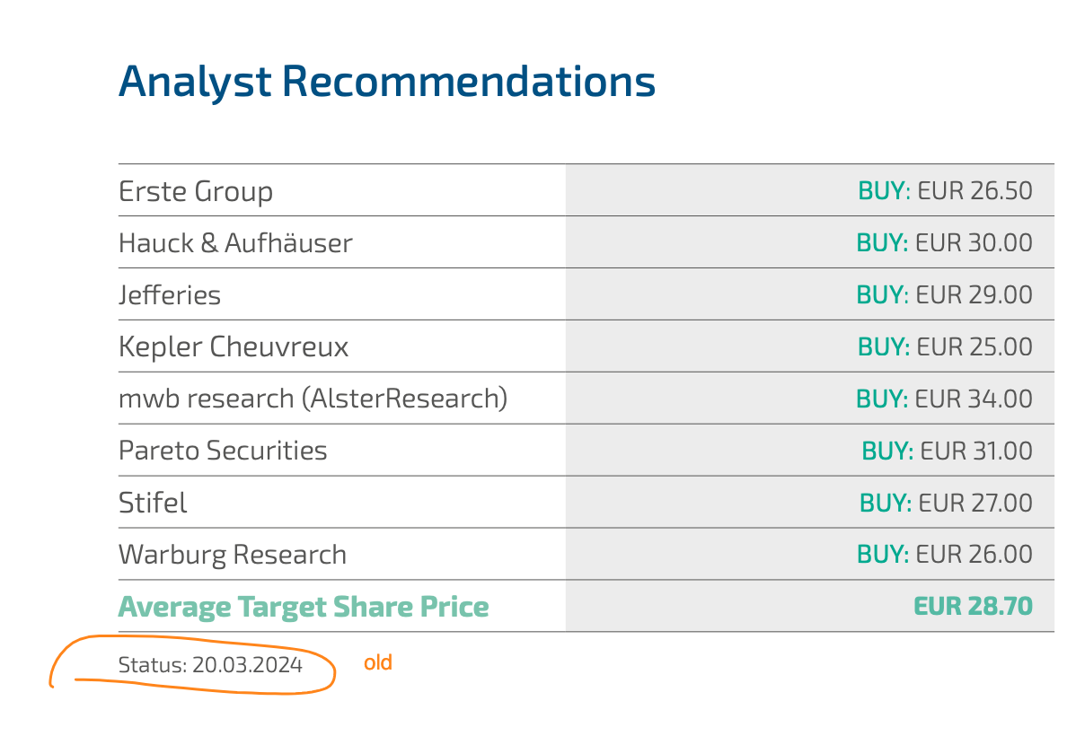Click the Analyst Recommendations heading

pos(387,81)
